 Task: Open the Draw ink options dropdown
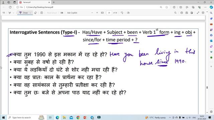coord(30,13)
